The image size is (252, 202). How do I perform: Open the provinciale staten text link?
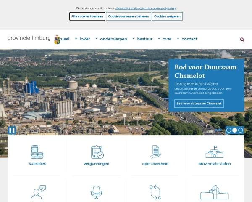pos(215,164)
